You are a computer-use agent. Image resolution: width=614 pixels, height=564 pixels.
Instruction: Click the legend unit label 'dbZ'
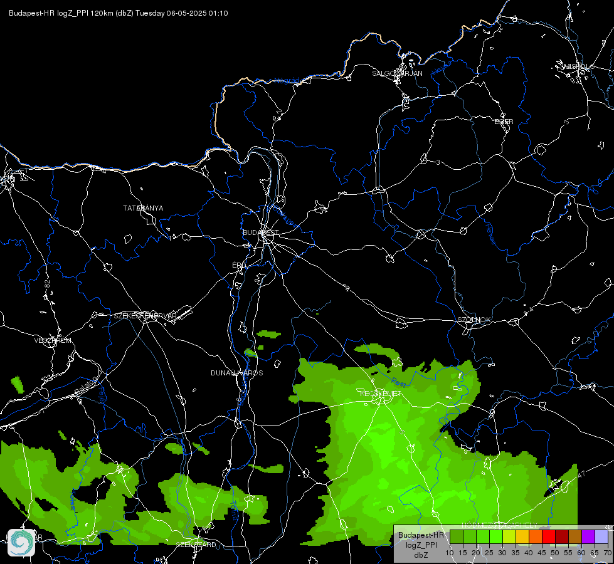(x=421, y=555)
